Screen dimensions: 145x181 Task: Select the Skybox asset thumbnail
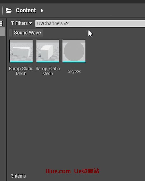pyautogui.click(x=74, y=51)
